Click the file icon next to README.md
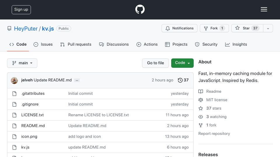The image size is (280, 157). (15, 126)
